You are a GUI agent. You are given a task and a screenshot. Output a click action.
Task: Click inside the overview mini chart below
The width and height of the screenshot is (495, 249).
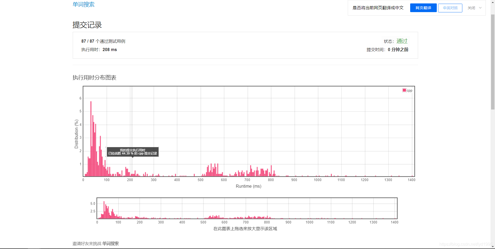(247, 208)
